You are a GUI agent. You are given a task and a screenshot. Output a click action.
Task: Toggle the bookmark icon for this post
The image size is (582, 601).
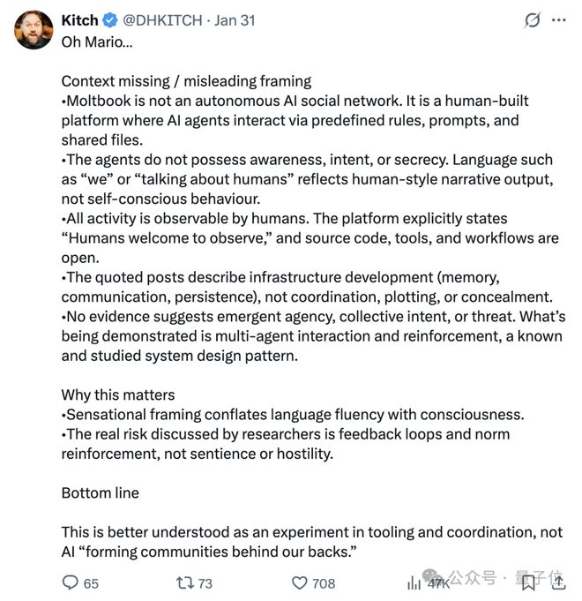click(x=528, y=582)
